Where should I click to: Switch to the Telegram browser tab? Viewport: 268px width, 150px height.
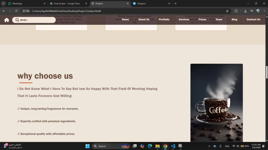152,3
